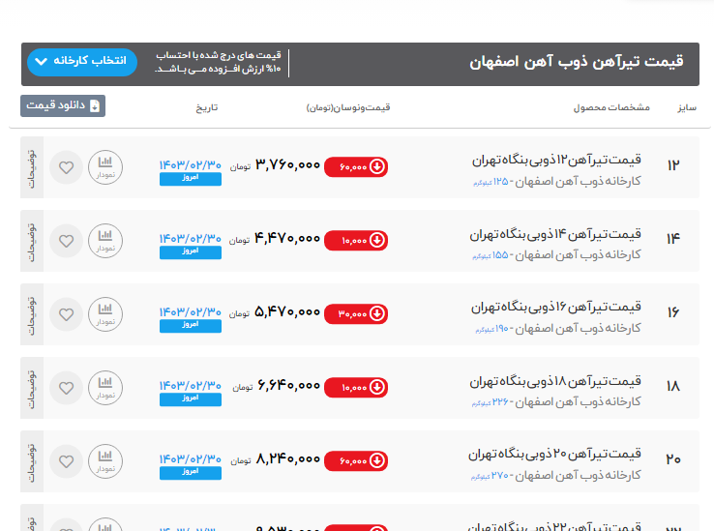The width and height of the screenshot is (714, 531).
Task: Favorite the size 16 beam with heart
Action: (66, 314)
